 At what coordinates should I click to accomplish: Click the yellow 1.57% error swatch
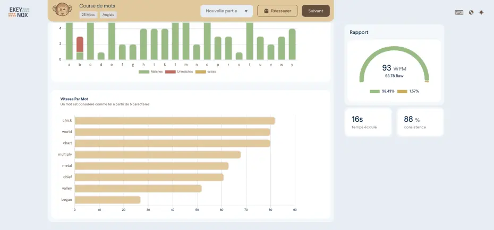tap(402, 91)
